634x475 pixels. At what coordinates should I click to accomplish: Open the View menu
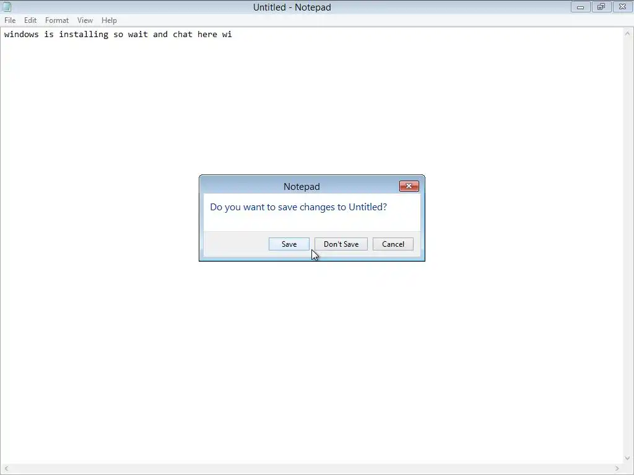pos(85,20)
